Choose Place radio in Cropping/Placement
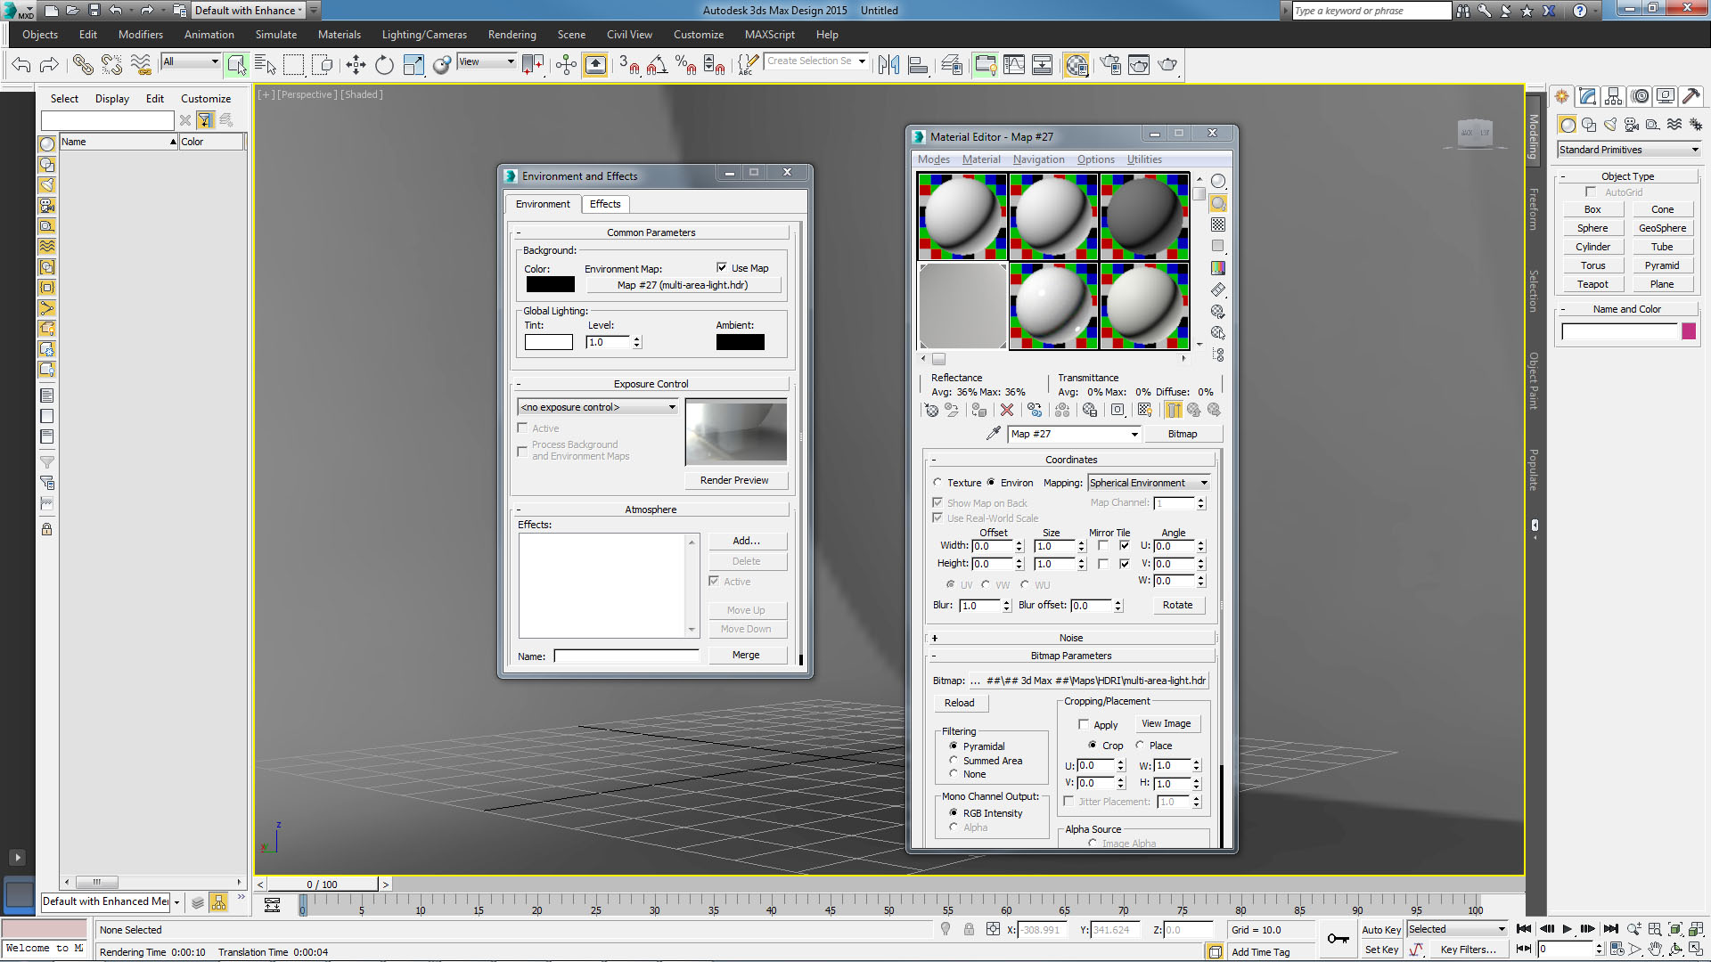1711x962 pixels. (x=1139, y=745)
